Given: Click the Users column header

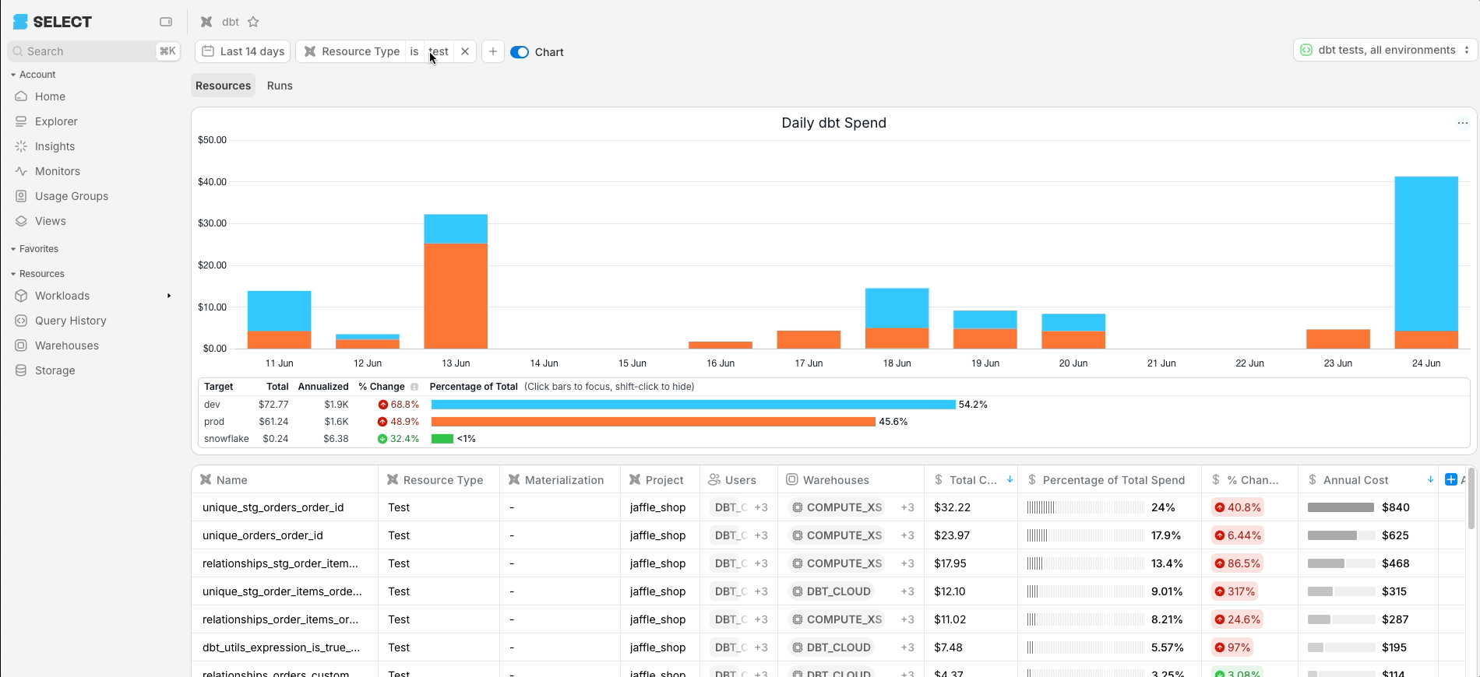Looking at the screenshot, I should pyautogui.click(x=740, y=480).
